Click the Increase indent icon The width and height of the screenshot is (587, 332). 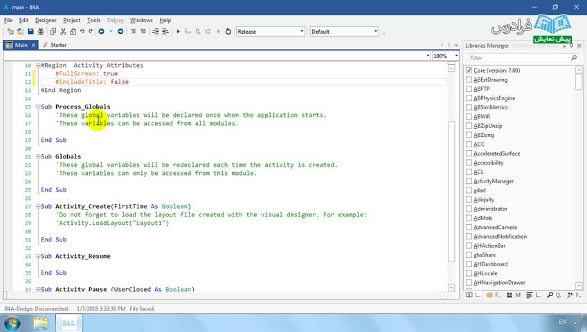pos(165,32)
